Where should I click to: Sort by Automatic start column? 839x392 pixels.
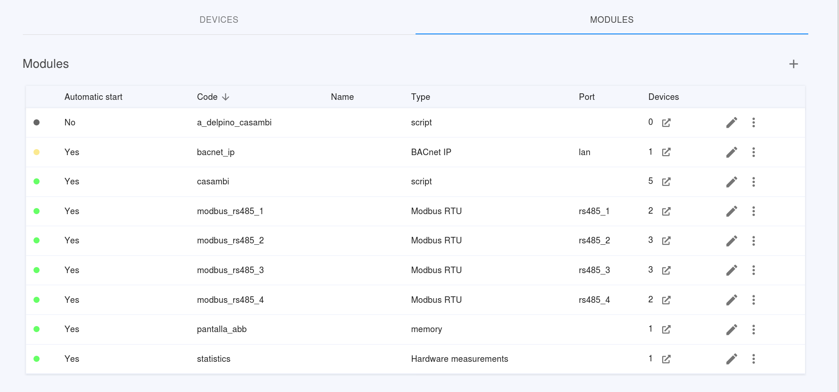[x=93, y=97]
